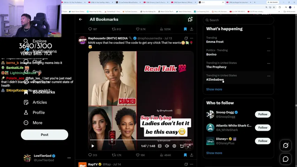
Task: Remove bookmark on the post with 9.7K likes
Action: click(x=185, y=29)
